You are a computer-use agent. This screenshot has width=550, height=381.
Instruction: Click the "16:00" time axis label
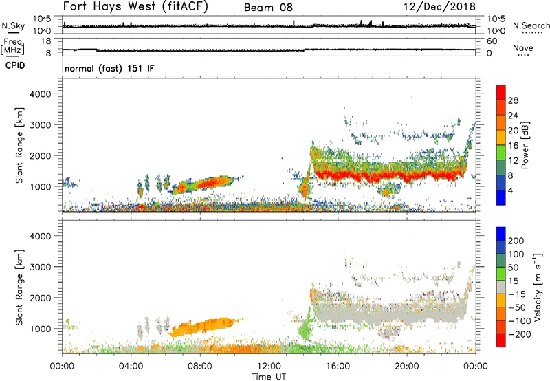[338, 367]
